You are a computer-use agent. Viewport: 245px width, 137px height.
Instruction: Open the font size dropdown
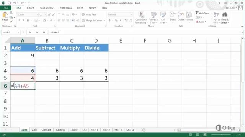[x=46, y=14]
